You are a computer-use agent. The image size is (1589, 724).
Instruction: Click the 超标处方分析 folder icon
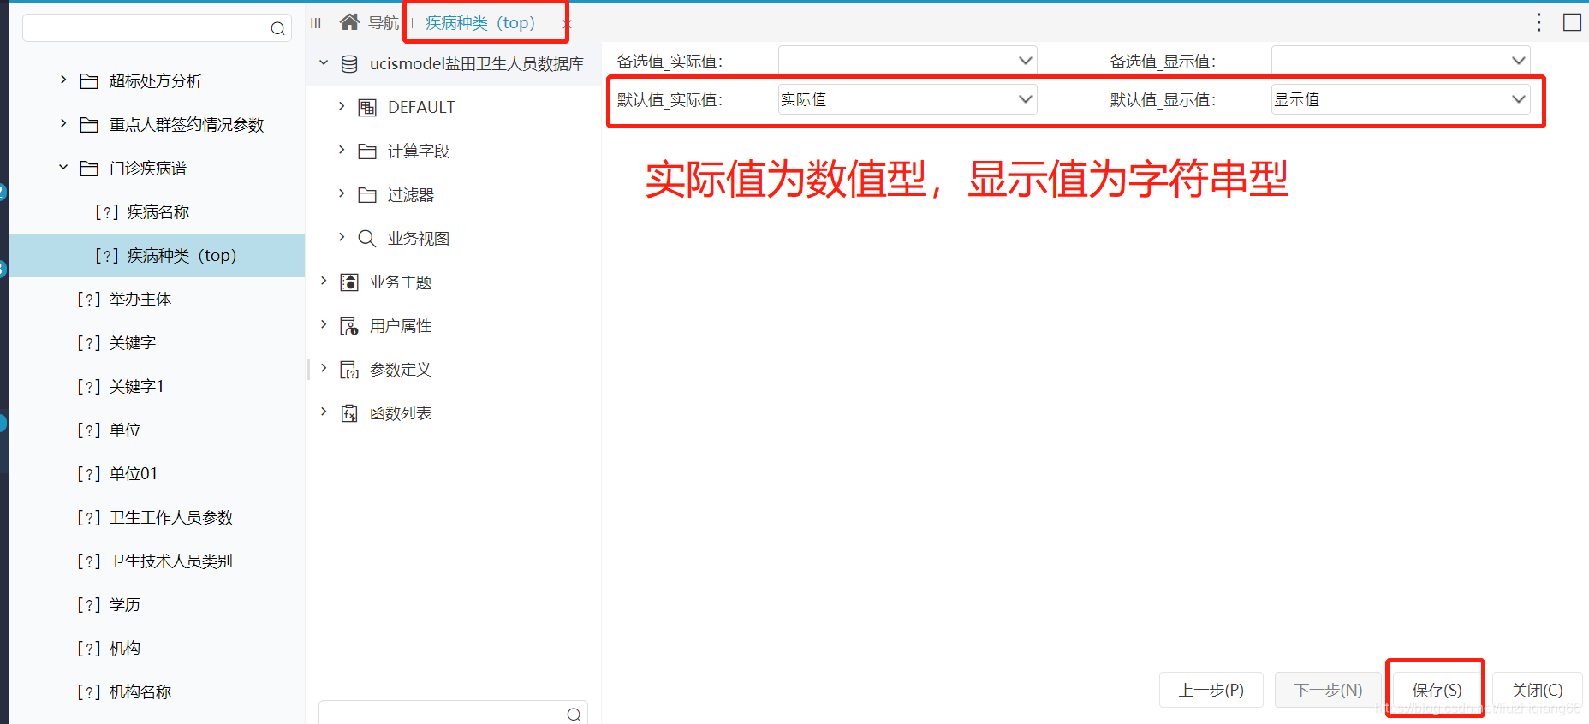[89, 81]
